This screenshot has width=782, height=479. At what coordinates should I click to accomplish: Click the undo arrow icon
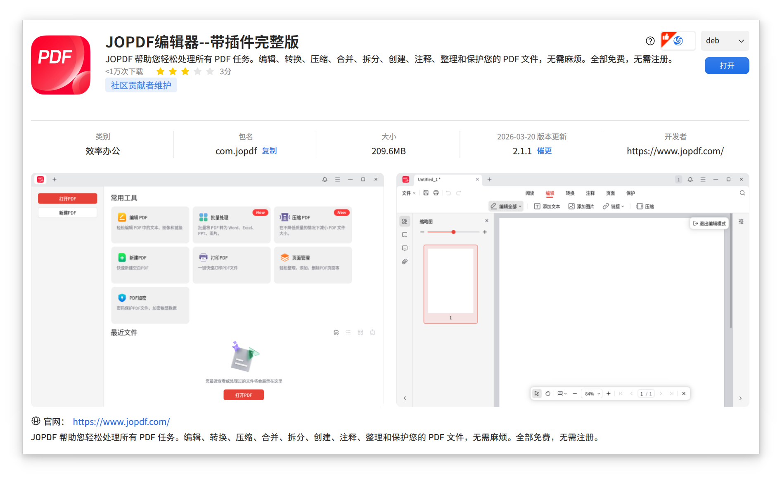click(448, 193)
